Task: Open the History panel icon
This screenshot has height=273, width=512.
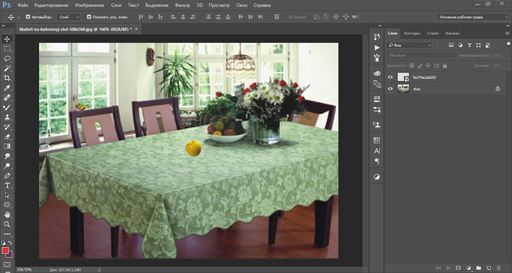Action: 377,37
